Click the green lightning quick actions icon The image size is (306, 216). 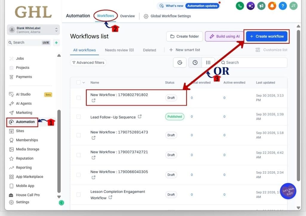(56, 43)
